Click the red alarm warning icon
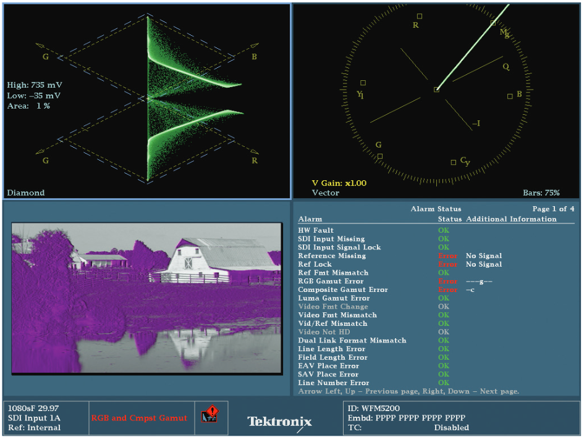 click(211, 414)
